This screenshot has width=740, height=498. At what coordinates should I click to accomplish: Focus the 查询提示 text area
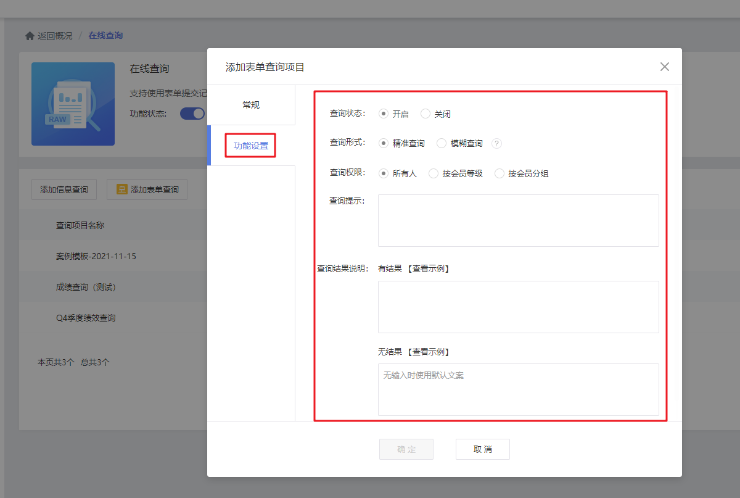pos(518,220)
